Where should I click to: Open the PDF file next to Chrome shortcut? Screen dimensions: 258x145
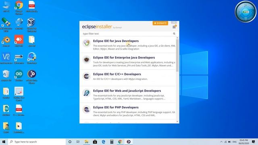tap(32, 6)
